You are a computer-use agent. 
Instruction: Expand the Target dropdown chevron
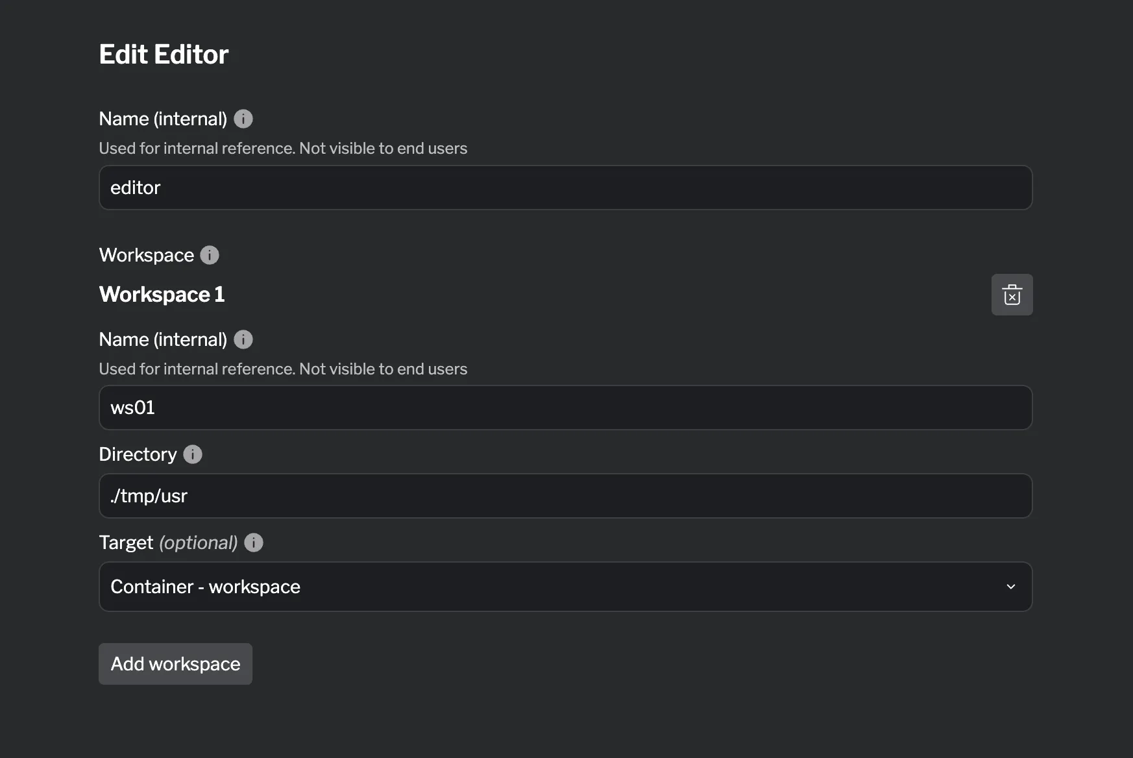click(1010, 587)
